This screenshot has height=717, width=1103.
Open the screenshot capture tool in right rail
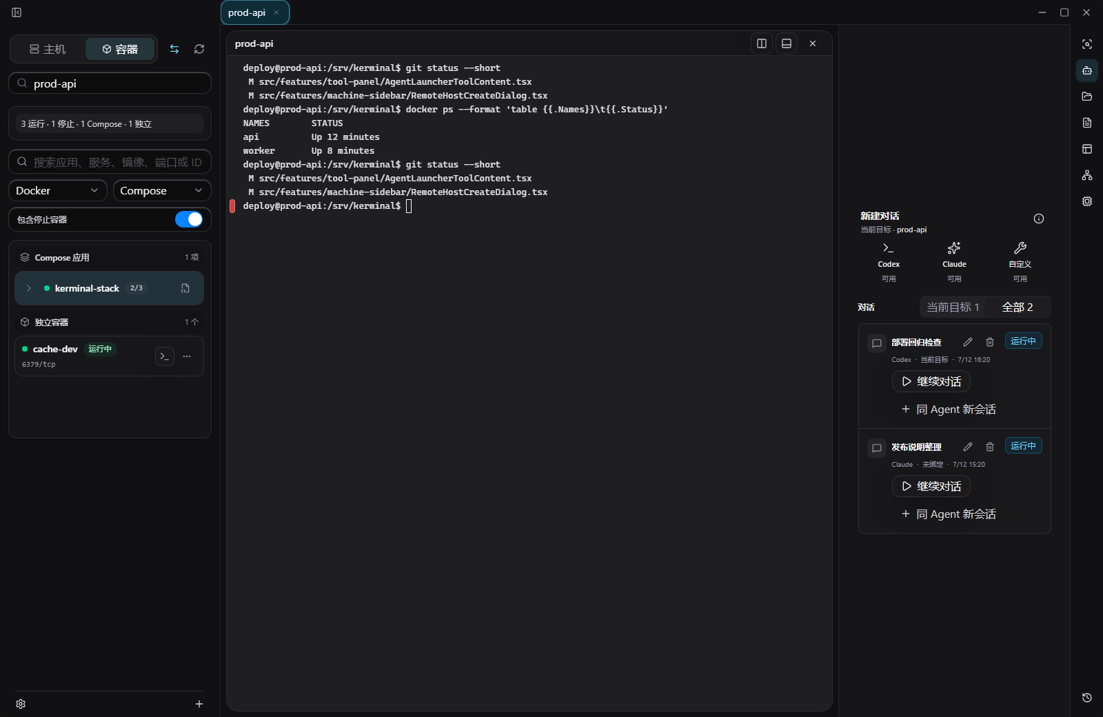1087,44
